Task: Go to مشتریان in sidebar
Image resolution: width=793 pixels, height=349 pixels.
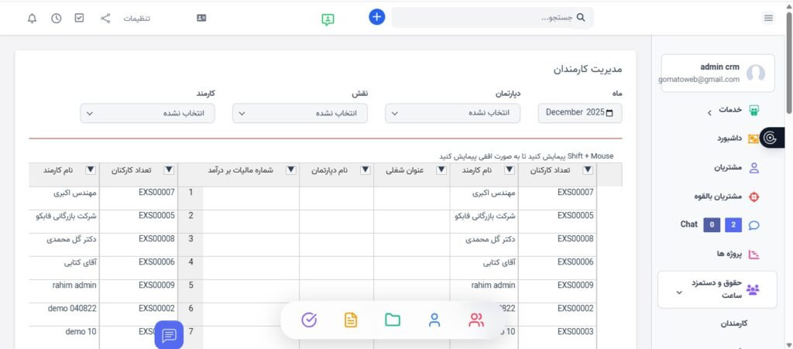Action: click(x=728, y=168)
